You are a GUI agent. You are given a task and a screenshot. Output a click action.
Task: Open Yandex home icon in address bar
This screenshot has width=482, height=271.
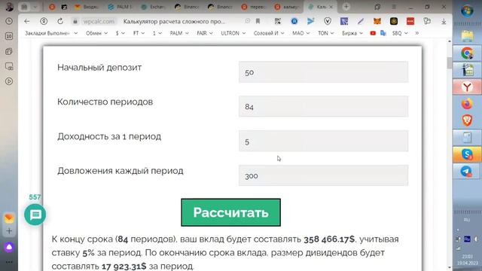44,21
